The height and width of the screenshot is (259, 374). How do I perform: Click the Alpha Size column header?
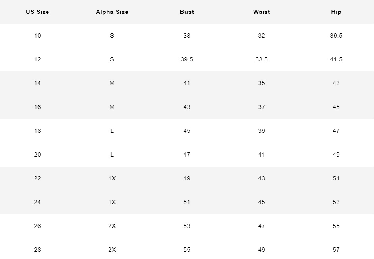pos(112,12)
